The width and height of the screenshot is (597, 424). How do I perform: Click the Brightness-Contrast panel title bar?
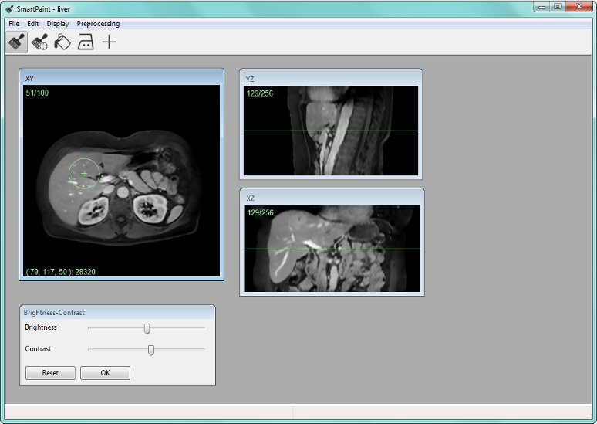pyautogui.click(x=116, y=313)
